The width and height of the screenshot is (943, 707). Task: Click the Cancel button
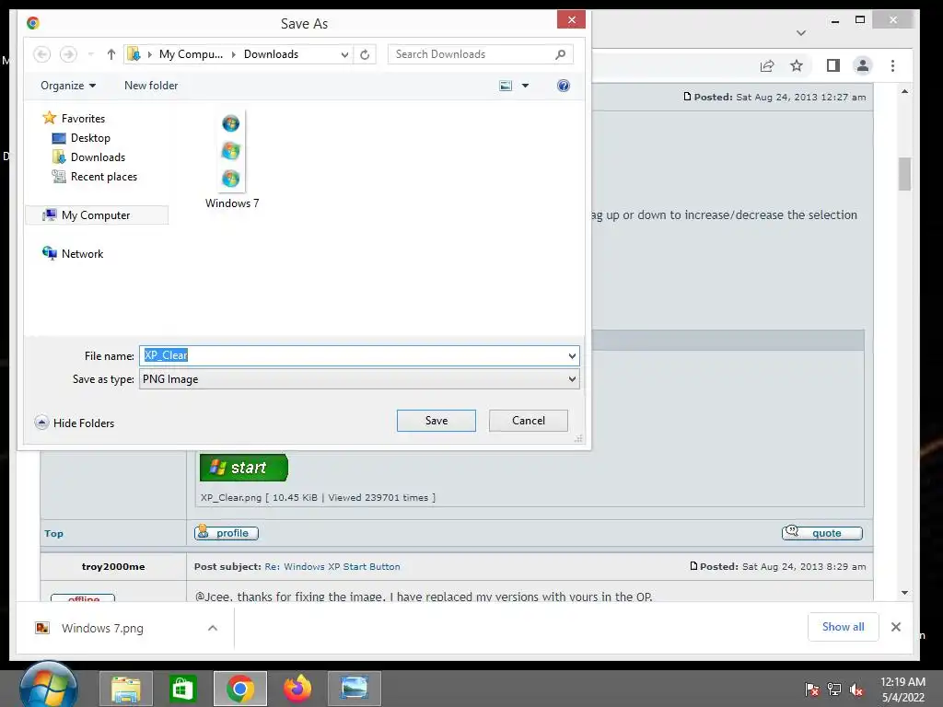[528, 420]
